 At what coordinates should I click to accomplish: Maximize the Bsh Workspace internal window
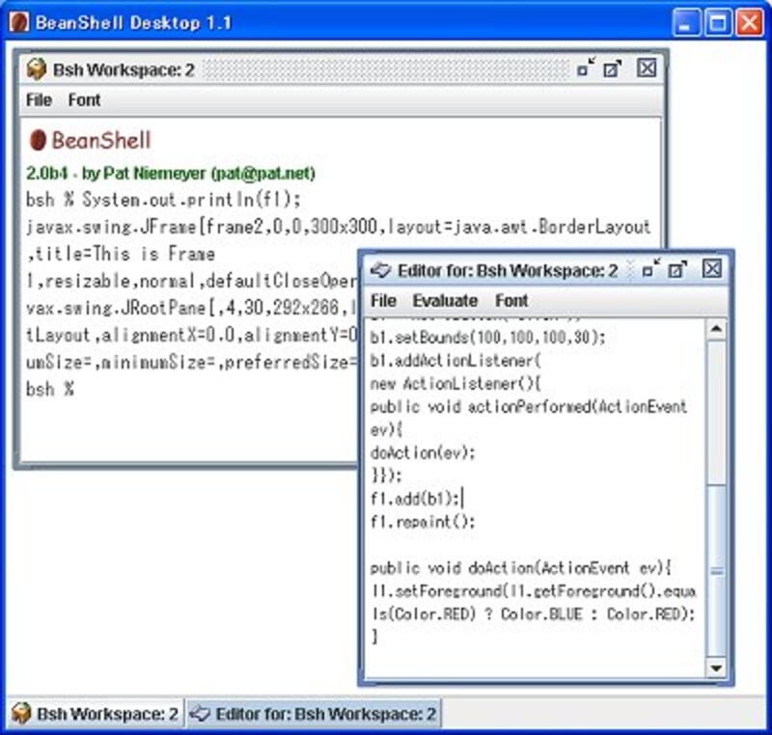(x=613, y=68)
